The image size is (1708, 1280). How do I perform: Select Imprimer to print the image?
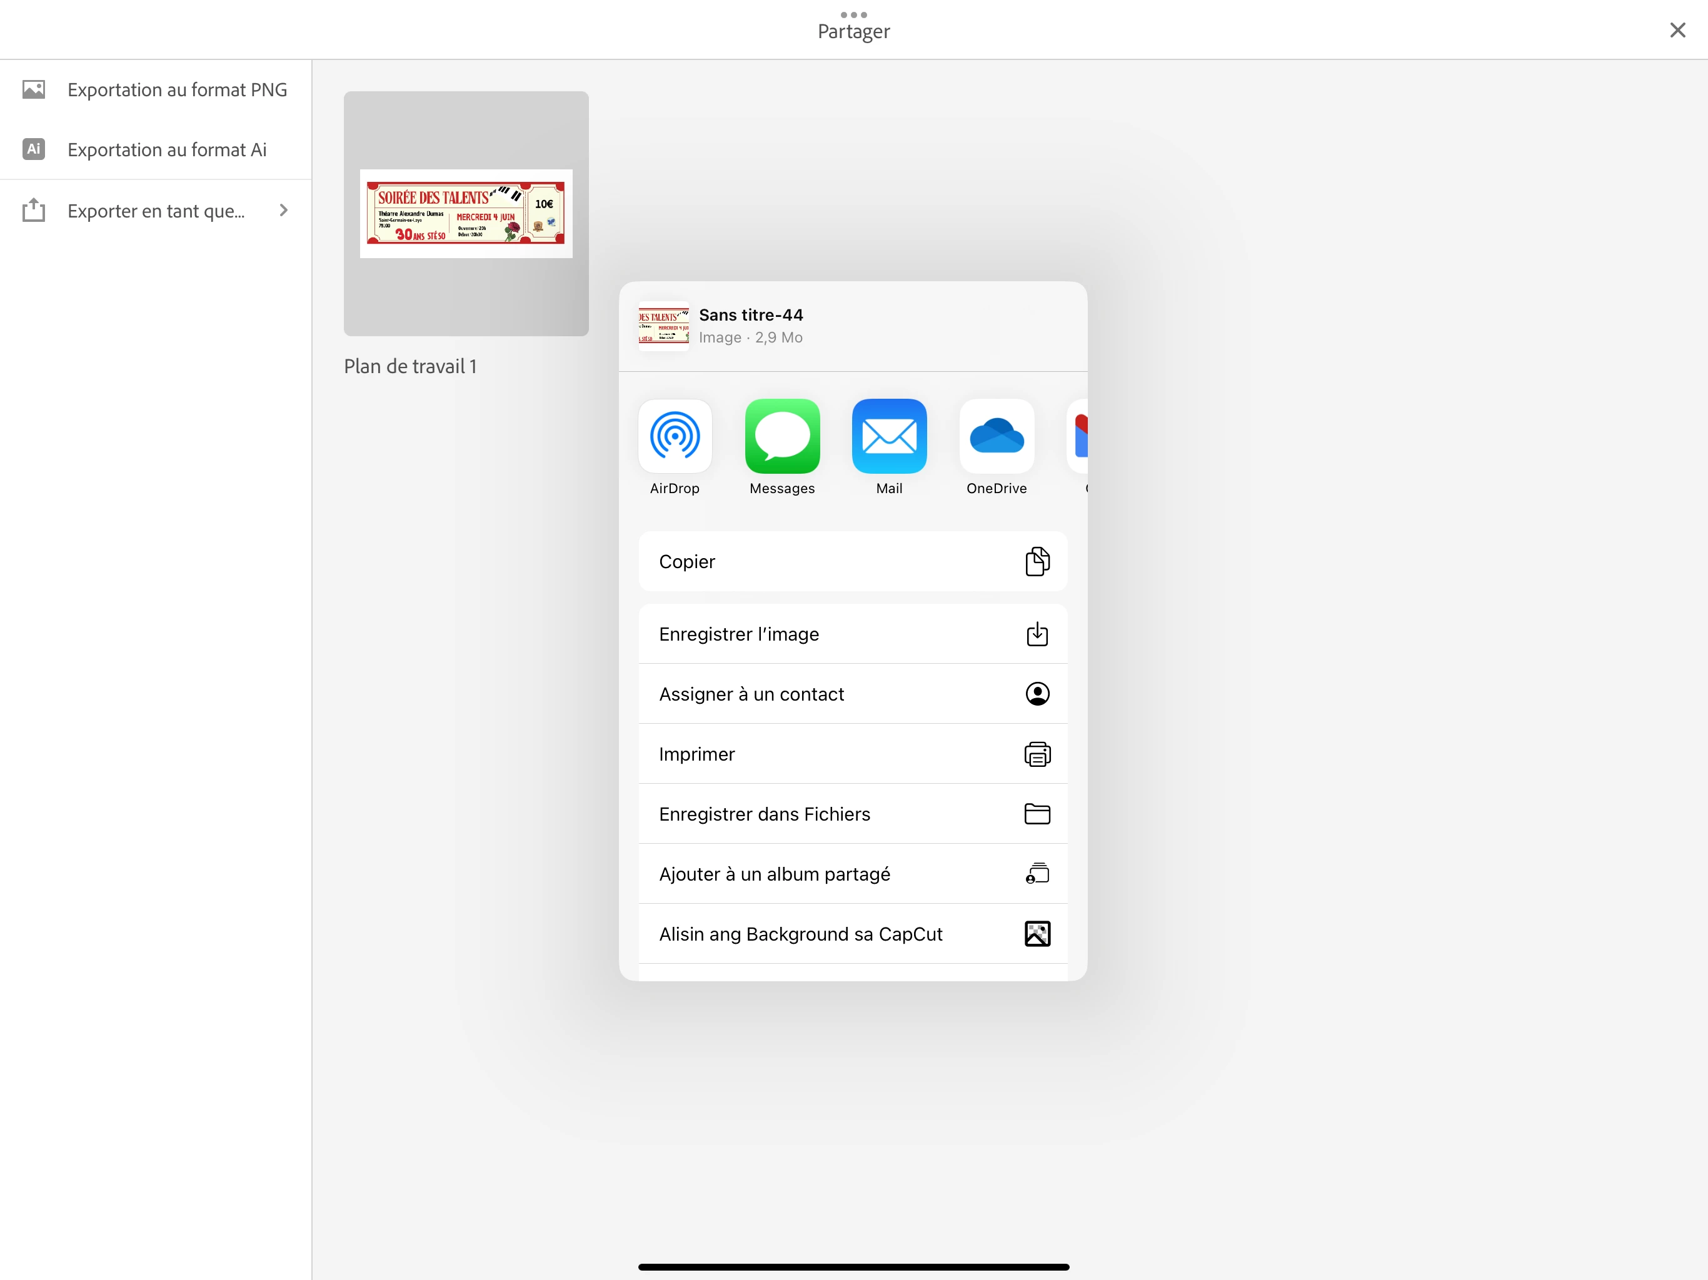853,754
